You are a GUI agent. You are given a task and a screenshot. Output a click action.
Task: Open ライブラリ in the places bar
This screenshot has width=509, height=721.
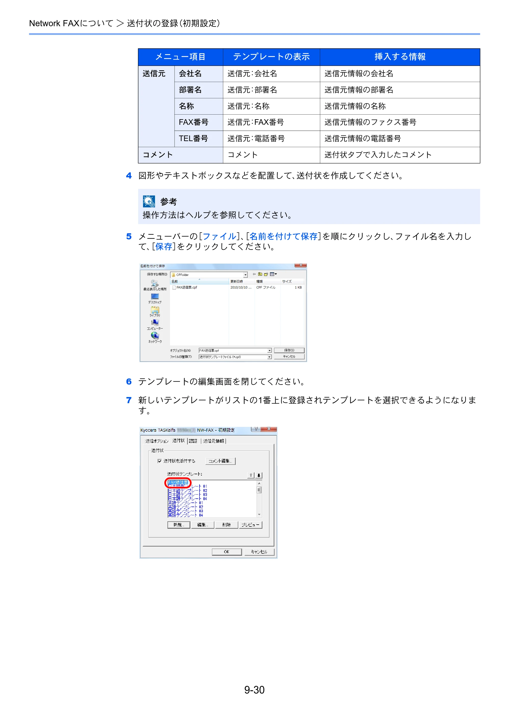tap(155, 311)
